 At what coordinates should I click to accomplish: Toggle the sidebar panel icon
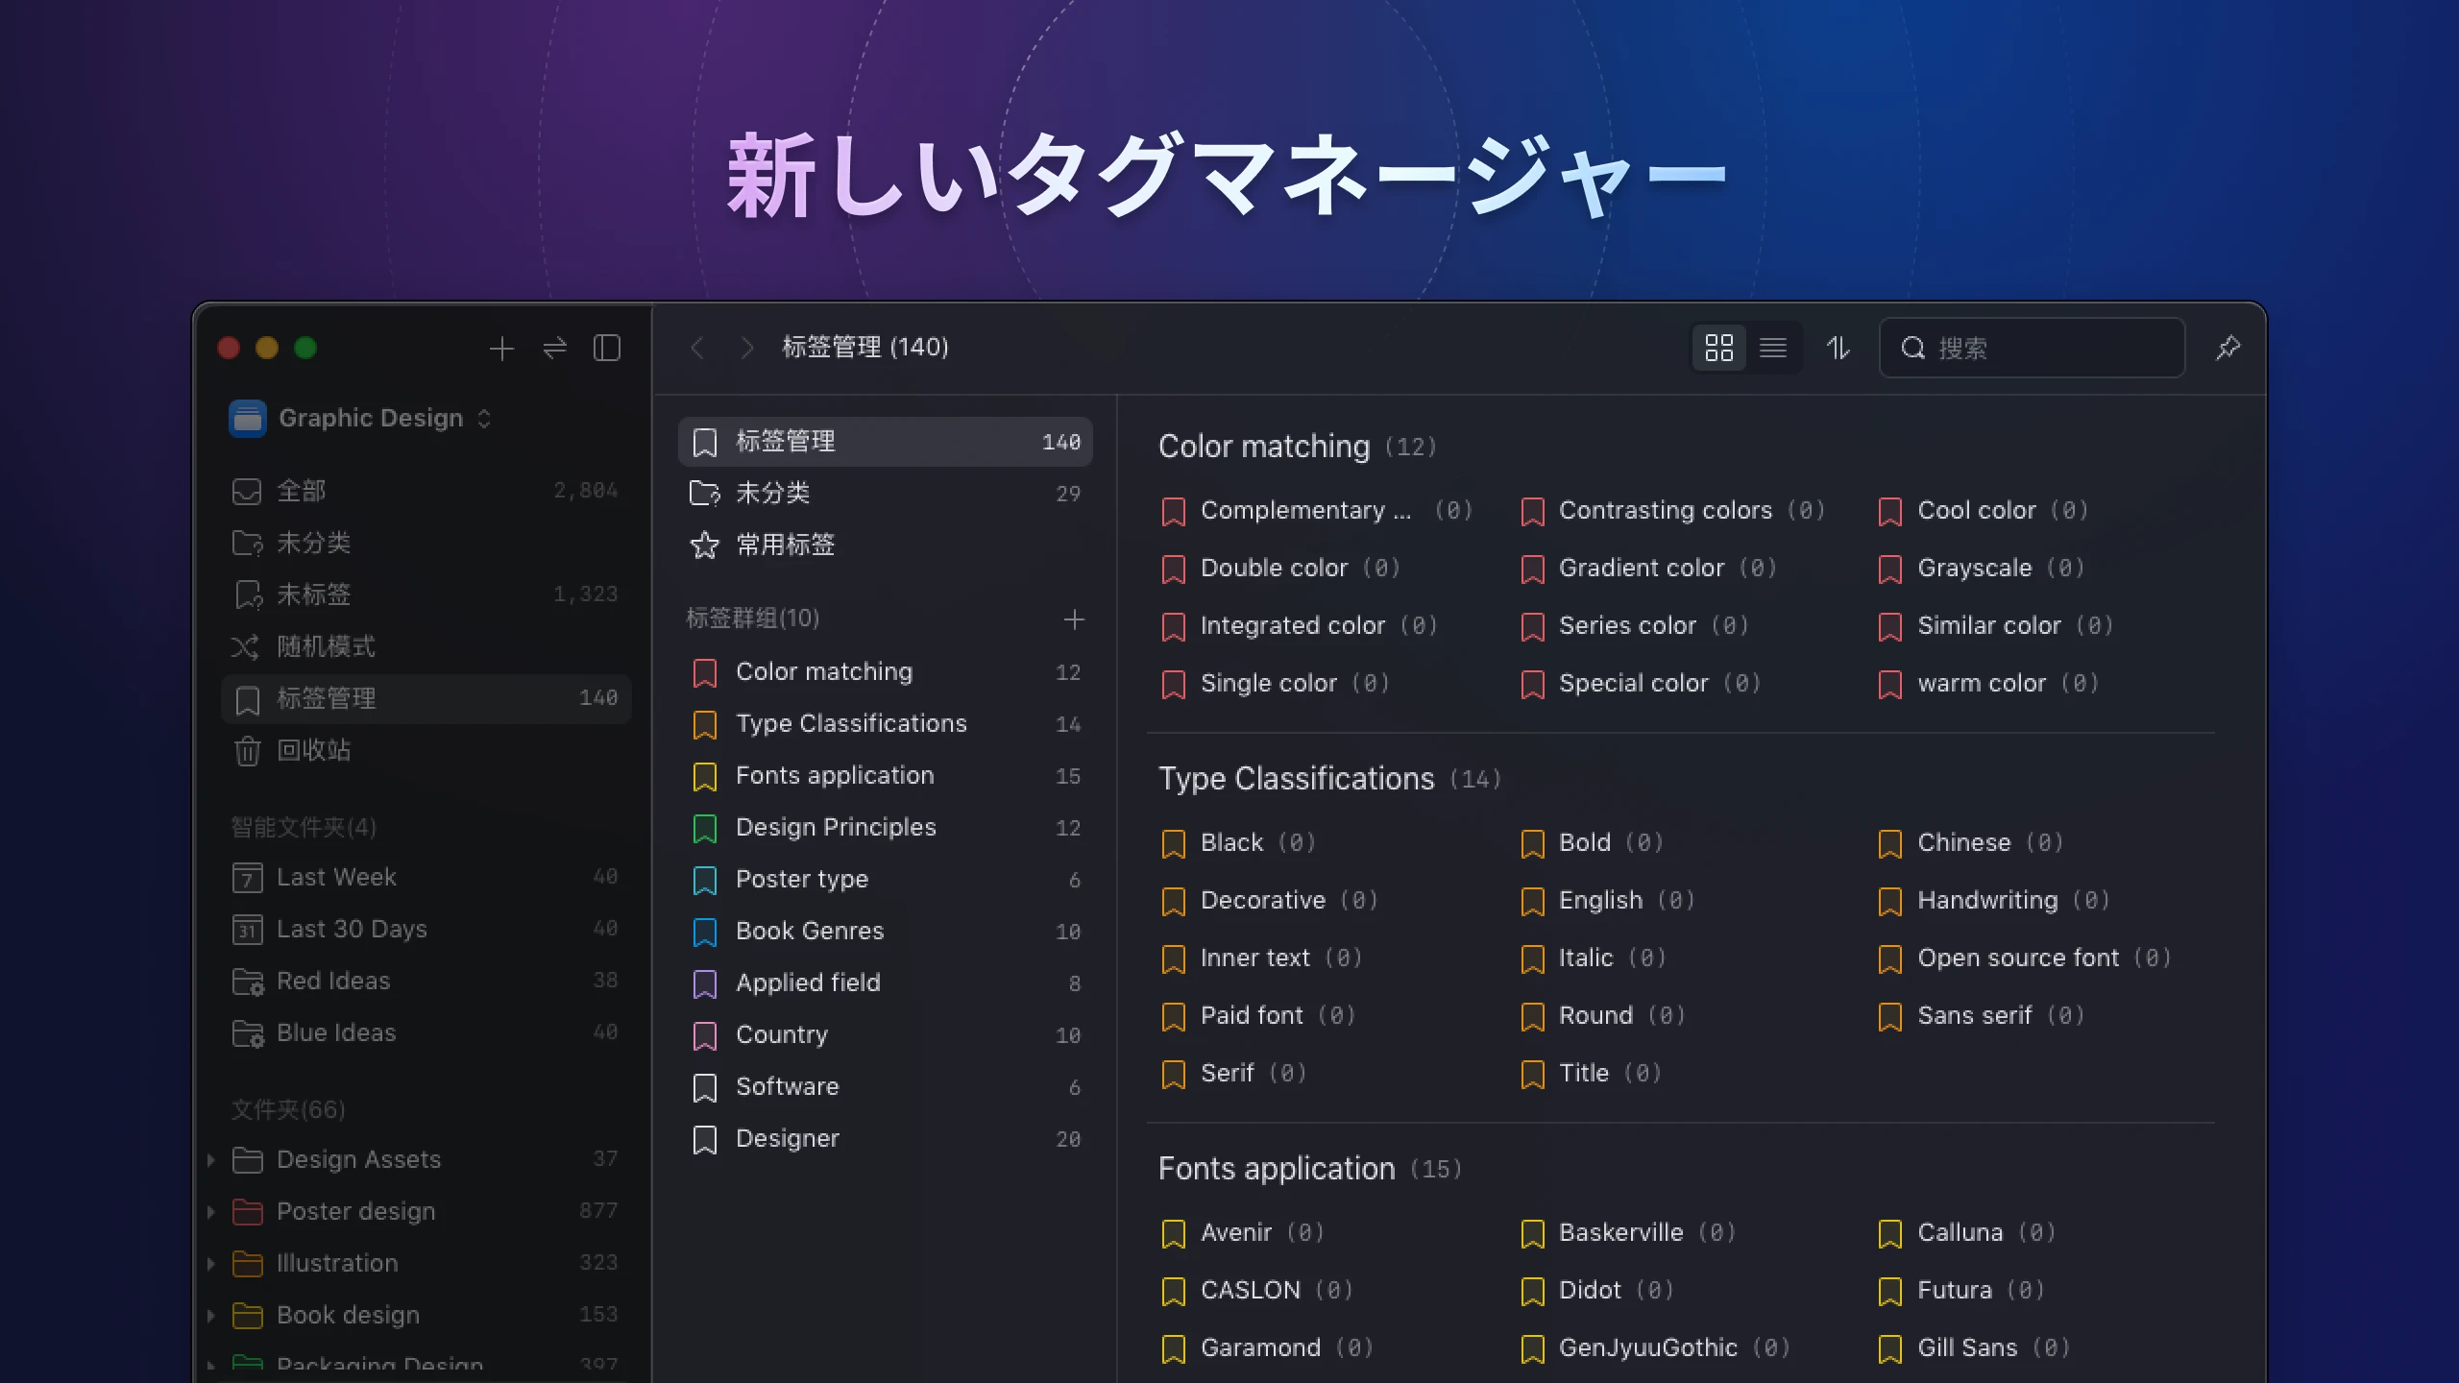pos(607,349)
